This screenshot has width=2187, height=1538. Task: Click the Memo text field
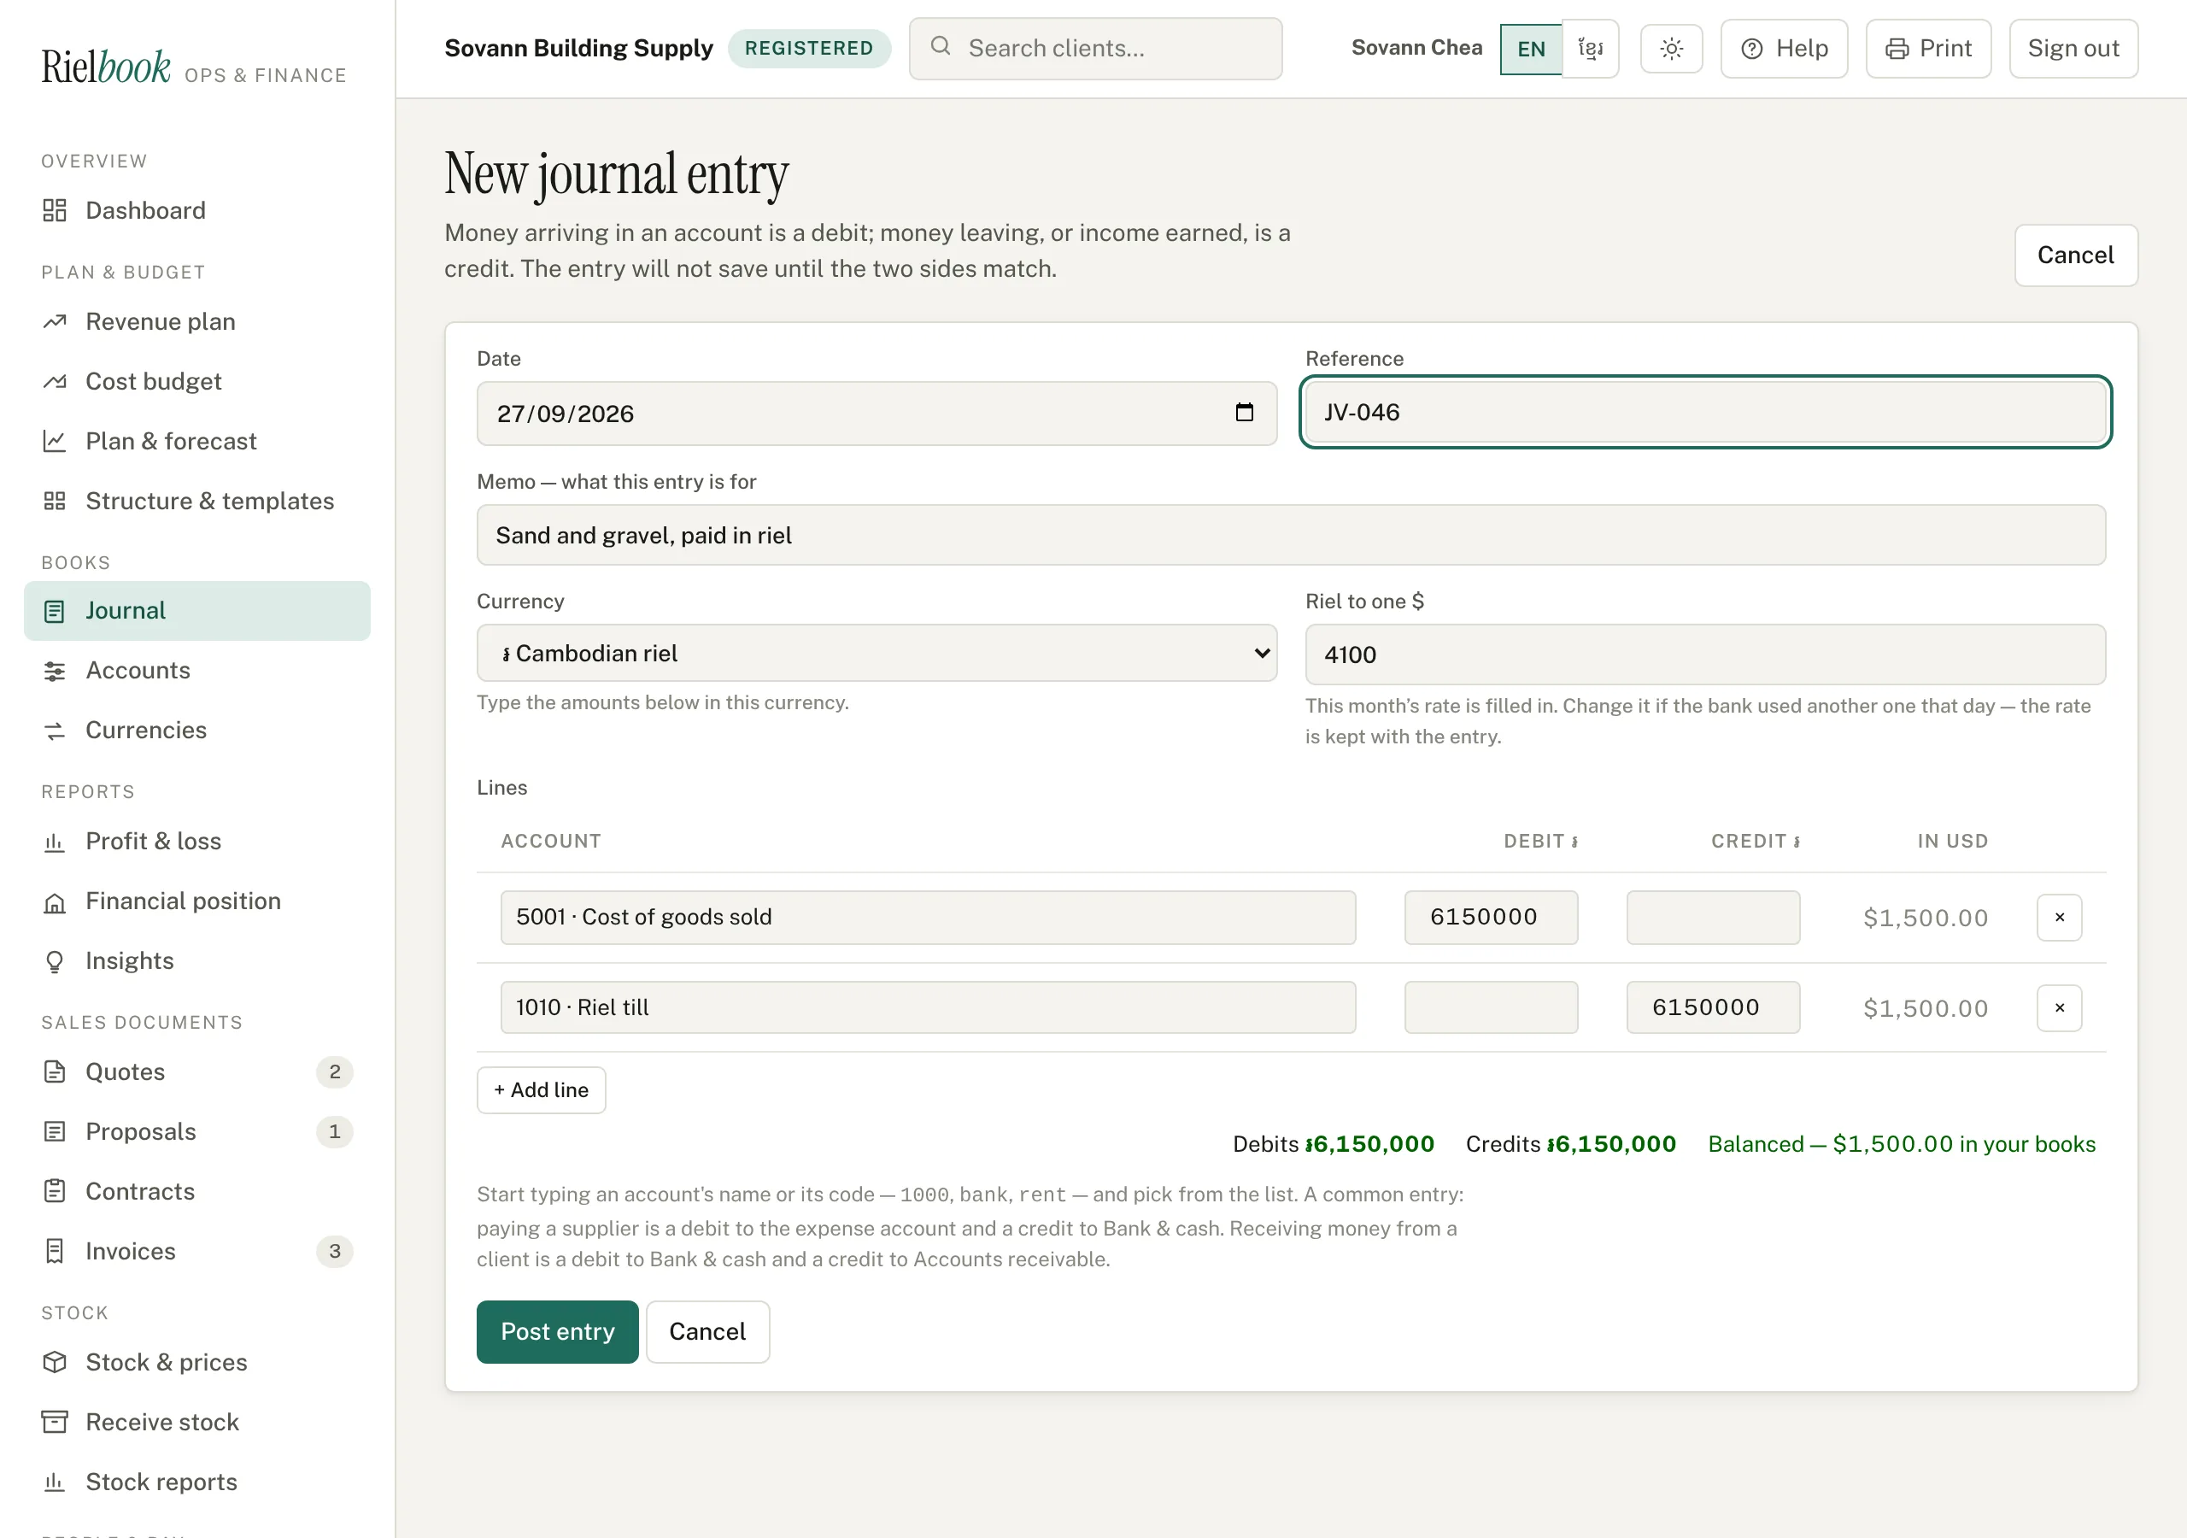pyautogui.click(x=1291, y=535)
